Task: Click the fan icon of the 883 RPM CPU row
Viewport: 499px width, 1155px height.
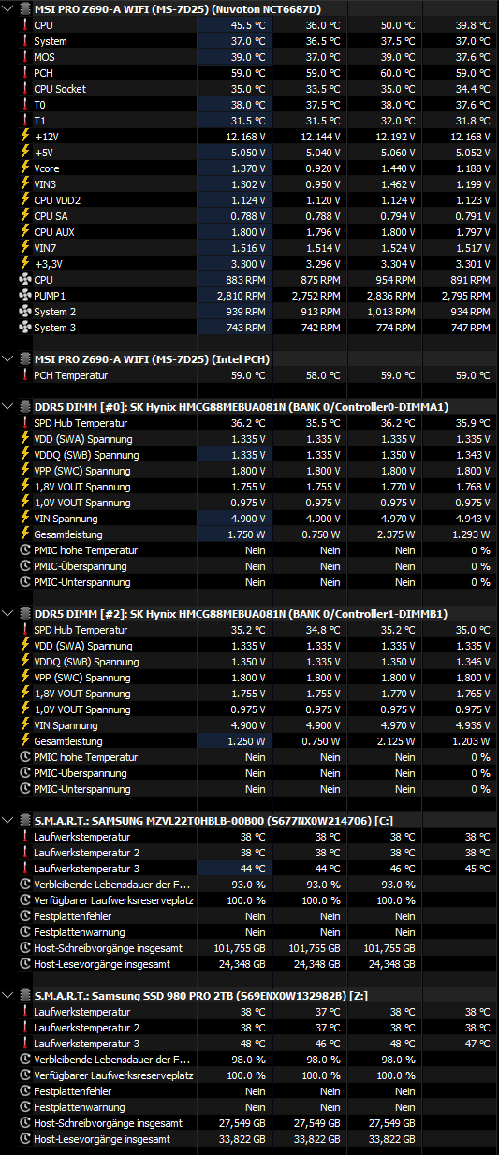Action: tap(24, 280)
